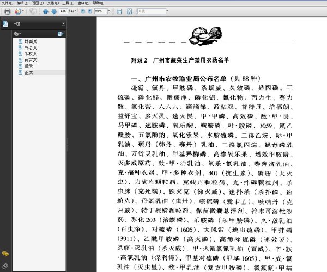This screenshot has width=327, height=272.
Task: Click the vegetable illustration at page top
Action: click(x=205, y=35)
